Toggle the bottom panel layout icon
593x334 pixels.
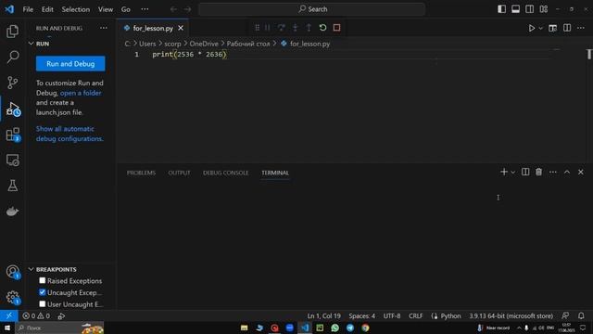click(515, 9)
